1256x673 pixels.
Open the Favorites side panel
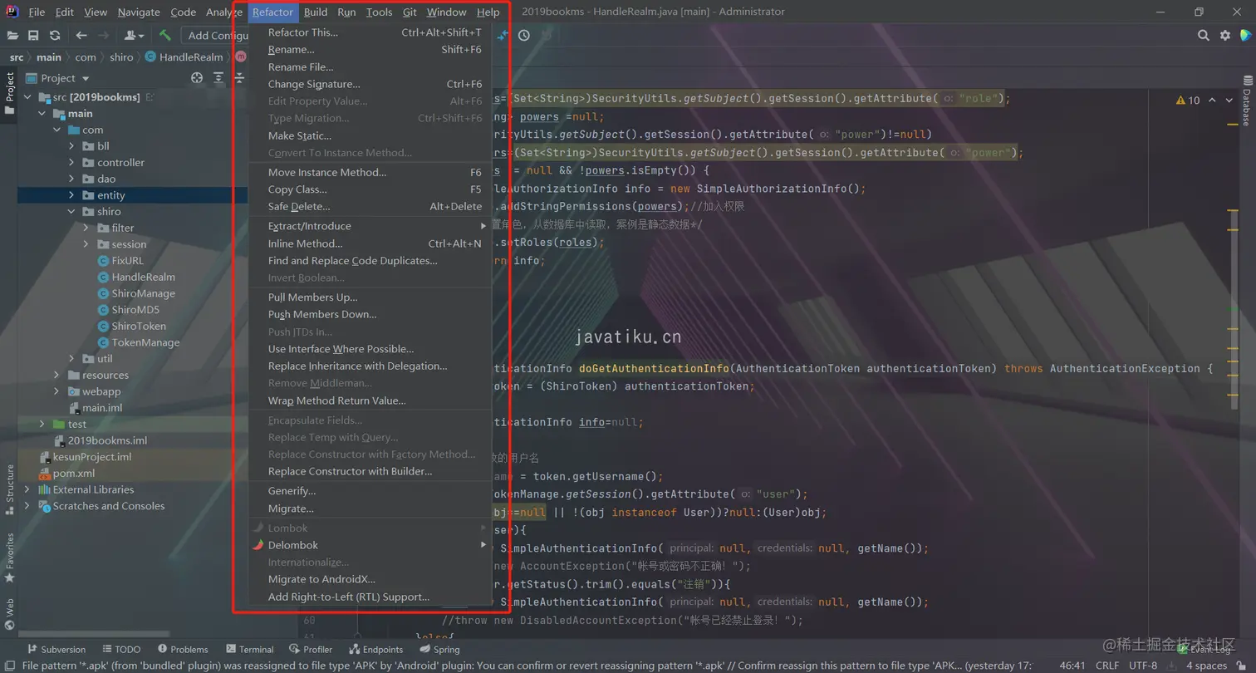coord(9,557)
